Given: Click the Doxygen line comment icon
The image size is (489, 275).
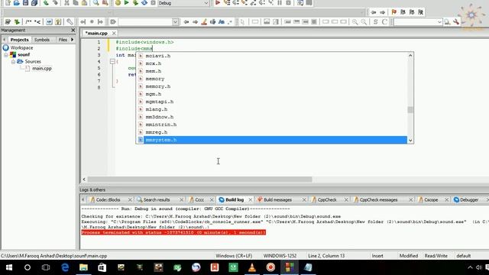Looking at the screenshot, I should [x=37, y=22].
